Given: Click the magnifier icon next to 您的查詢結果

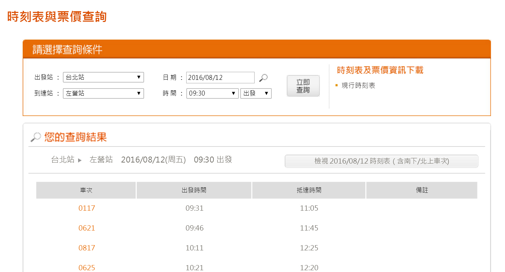Looking at the screenshot, I should tap(36, 137).
